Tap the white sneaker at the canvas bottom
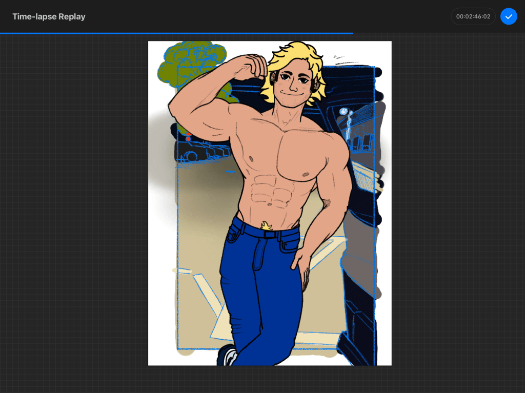 click(x=230, y=356)
